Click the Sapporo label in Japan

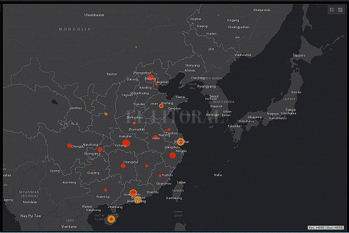(299, 55)
